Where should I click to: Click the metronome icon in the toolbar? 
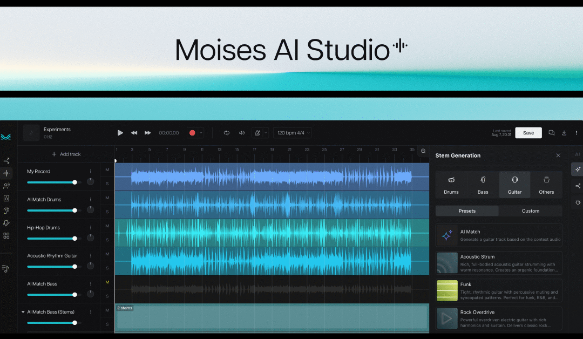[258, 132]
